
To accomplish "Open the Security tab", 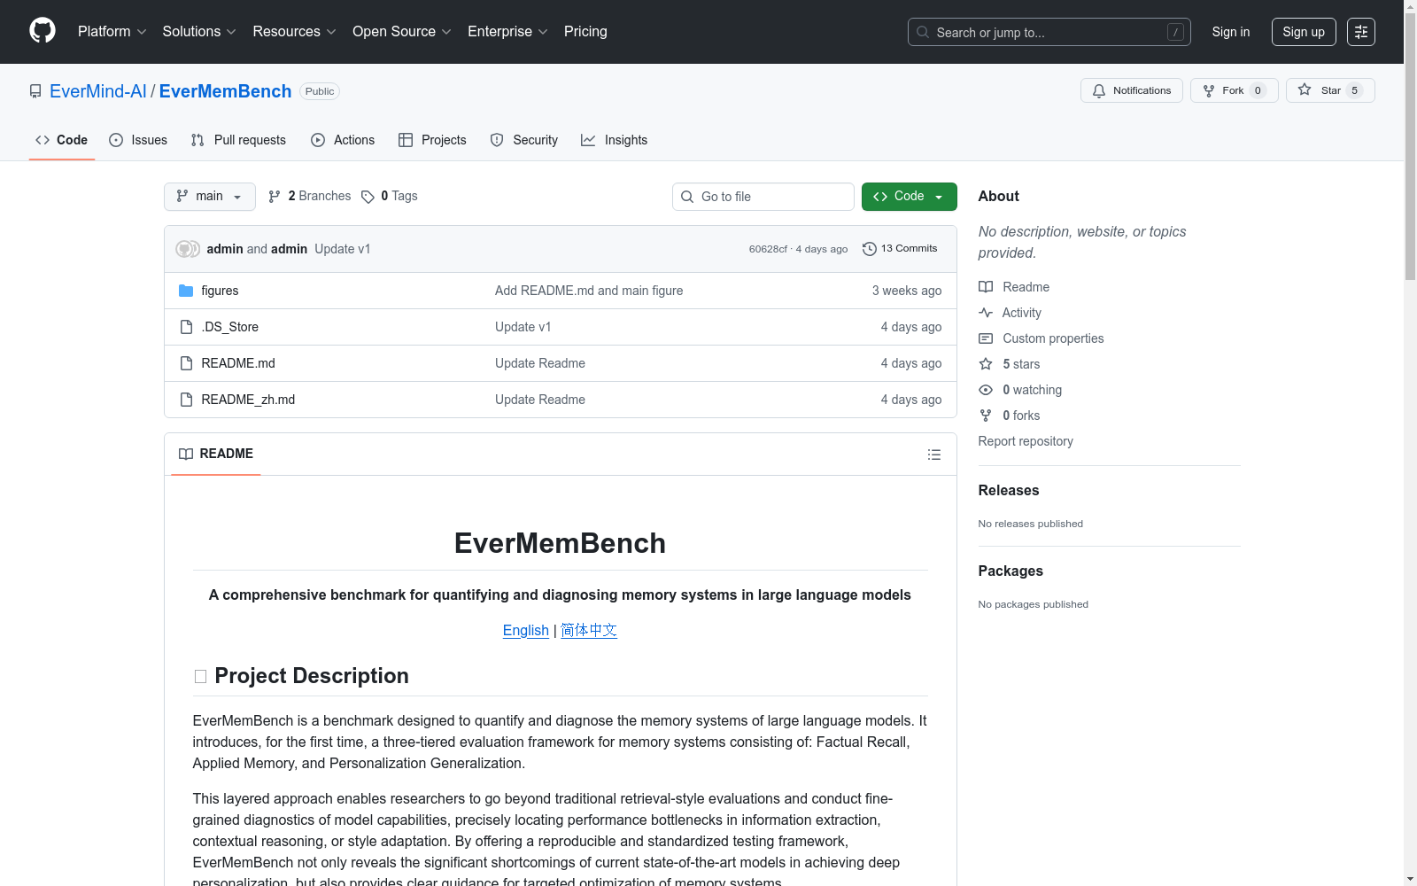I will pyautogui.click(x=524, y=140).
